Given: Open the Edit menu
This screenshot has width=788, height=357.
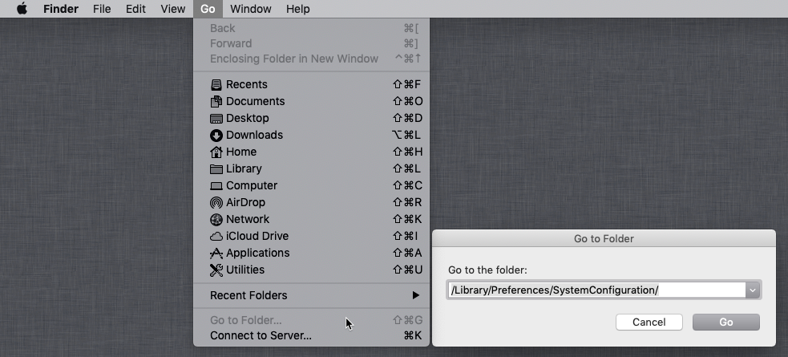Looking at the screenshot, I should coord(135,9).
